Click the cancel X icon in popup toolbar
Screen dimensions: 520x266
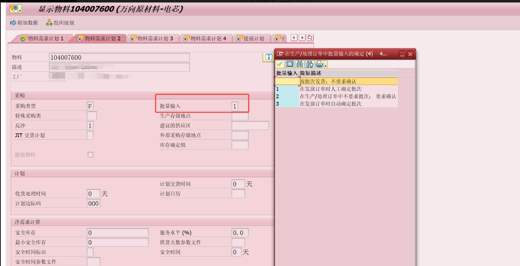[x=289, y=64]
